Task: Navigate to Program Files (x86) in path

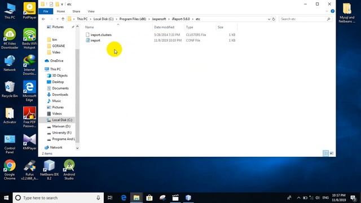Action: 133,19
